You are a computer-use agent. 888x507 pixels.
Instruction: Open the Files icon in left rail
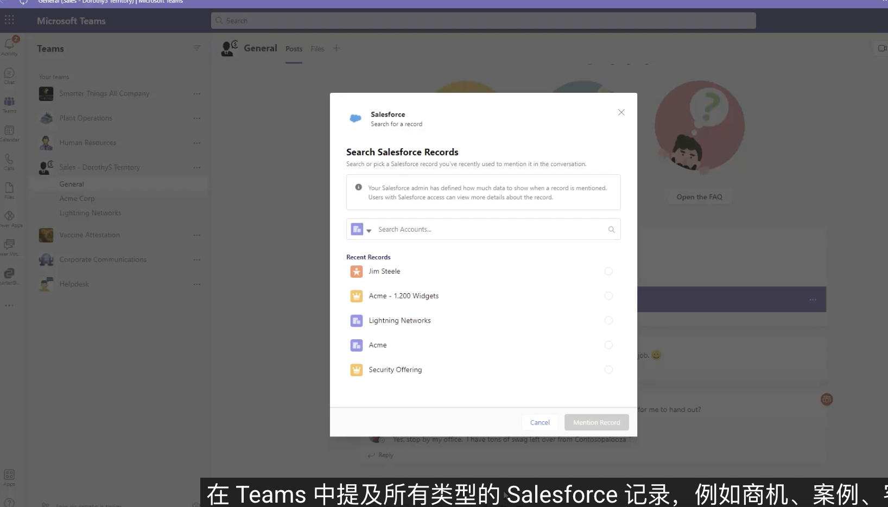[x=9, y=190]
